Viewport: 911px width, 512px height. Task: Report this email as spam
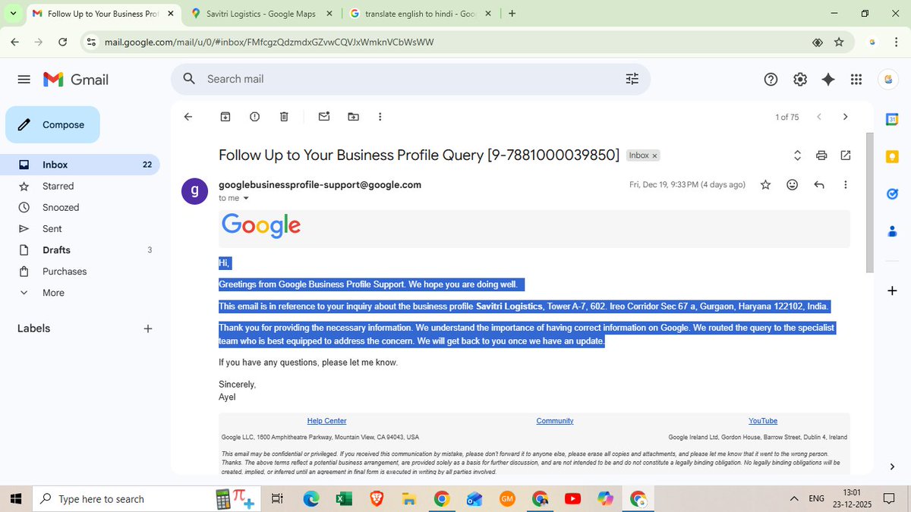pyautogui.click(x=254, y=117)
